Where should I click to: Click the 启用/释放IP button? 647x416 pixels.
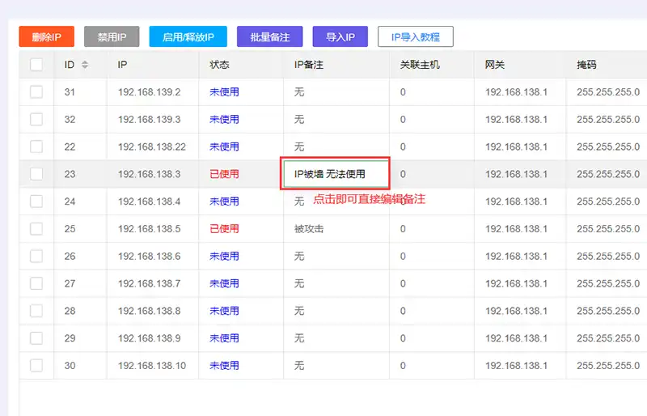pos(188,36)
